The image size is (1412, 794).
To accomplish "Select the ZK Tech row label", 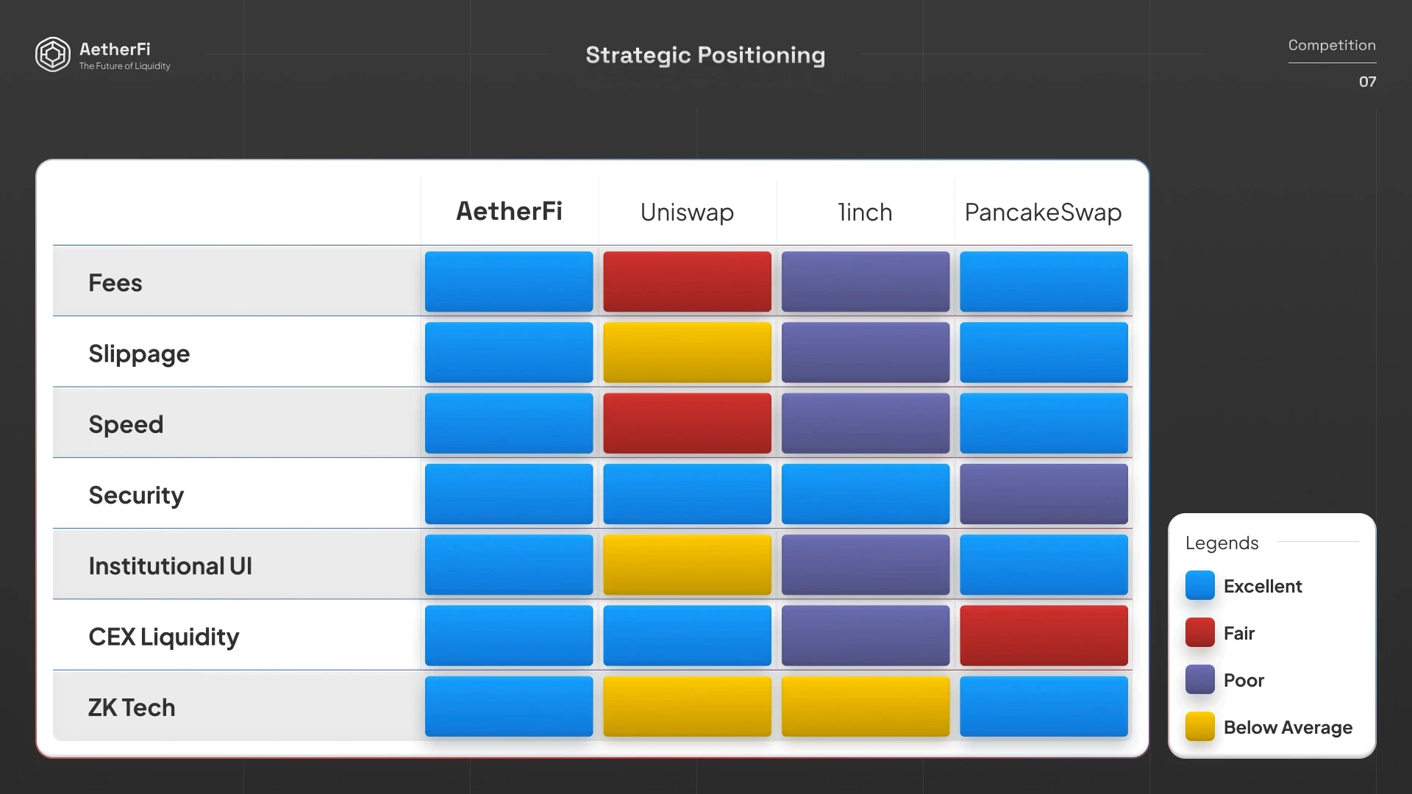I will (x=132, y=707).
